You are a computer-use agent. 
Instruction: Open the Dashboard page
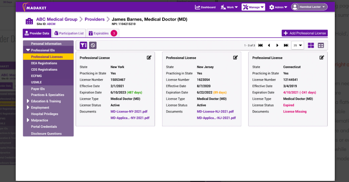(x=205, y=7)
